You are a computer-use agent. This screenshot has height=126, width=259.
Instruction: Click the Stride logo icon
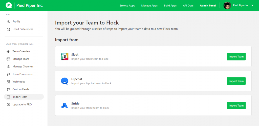click(64, 106)
